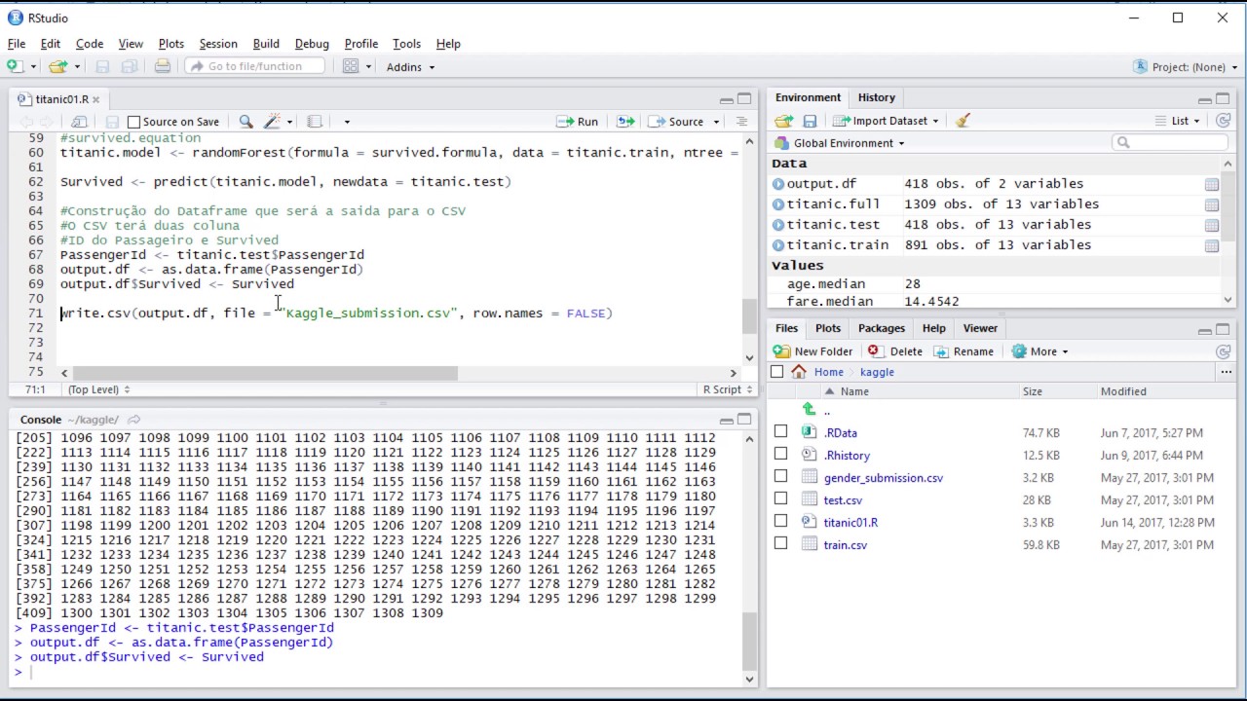This screenshot has height=701, width=1247.
Task: Click the code tools magic wand icon
Action: click(x=272, y=122)
